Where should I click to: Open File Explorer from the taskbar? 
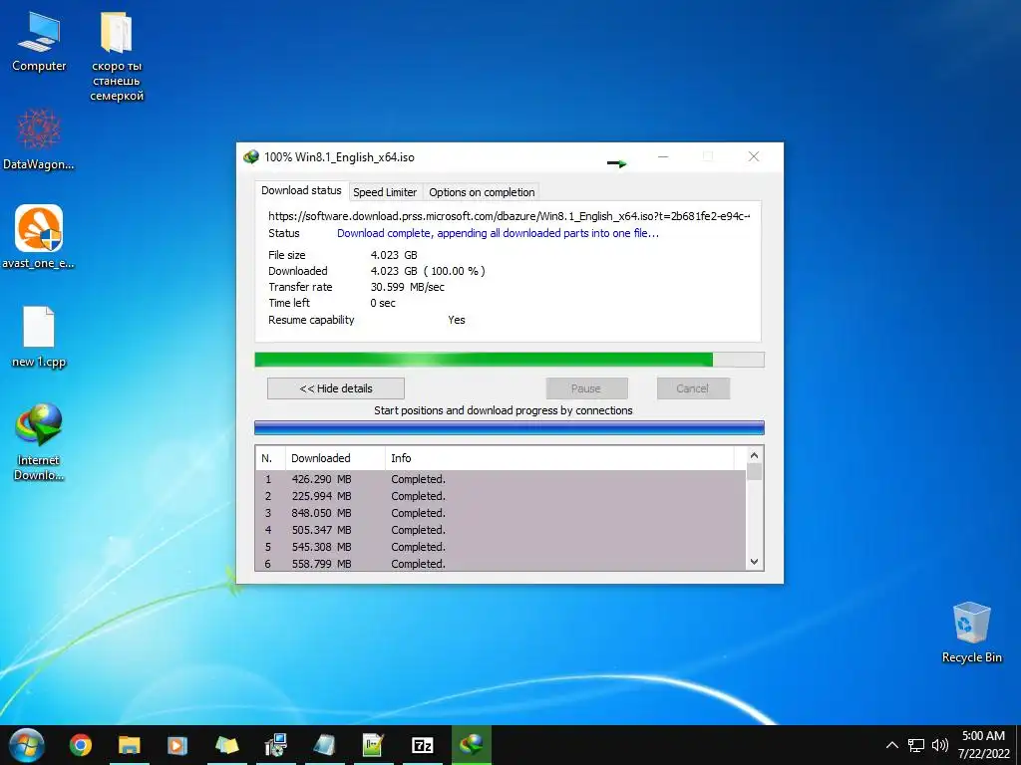coord(129,745)
